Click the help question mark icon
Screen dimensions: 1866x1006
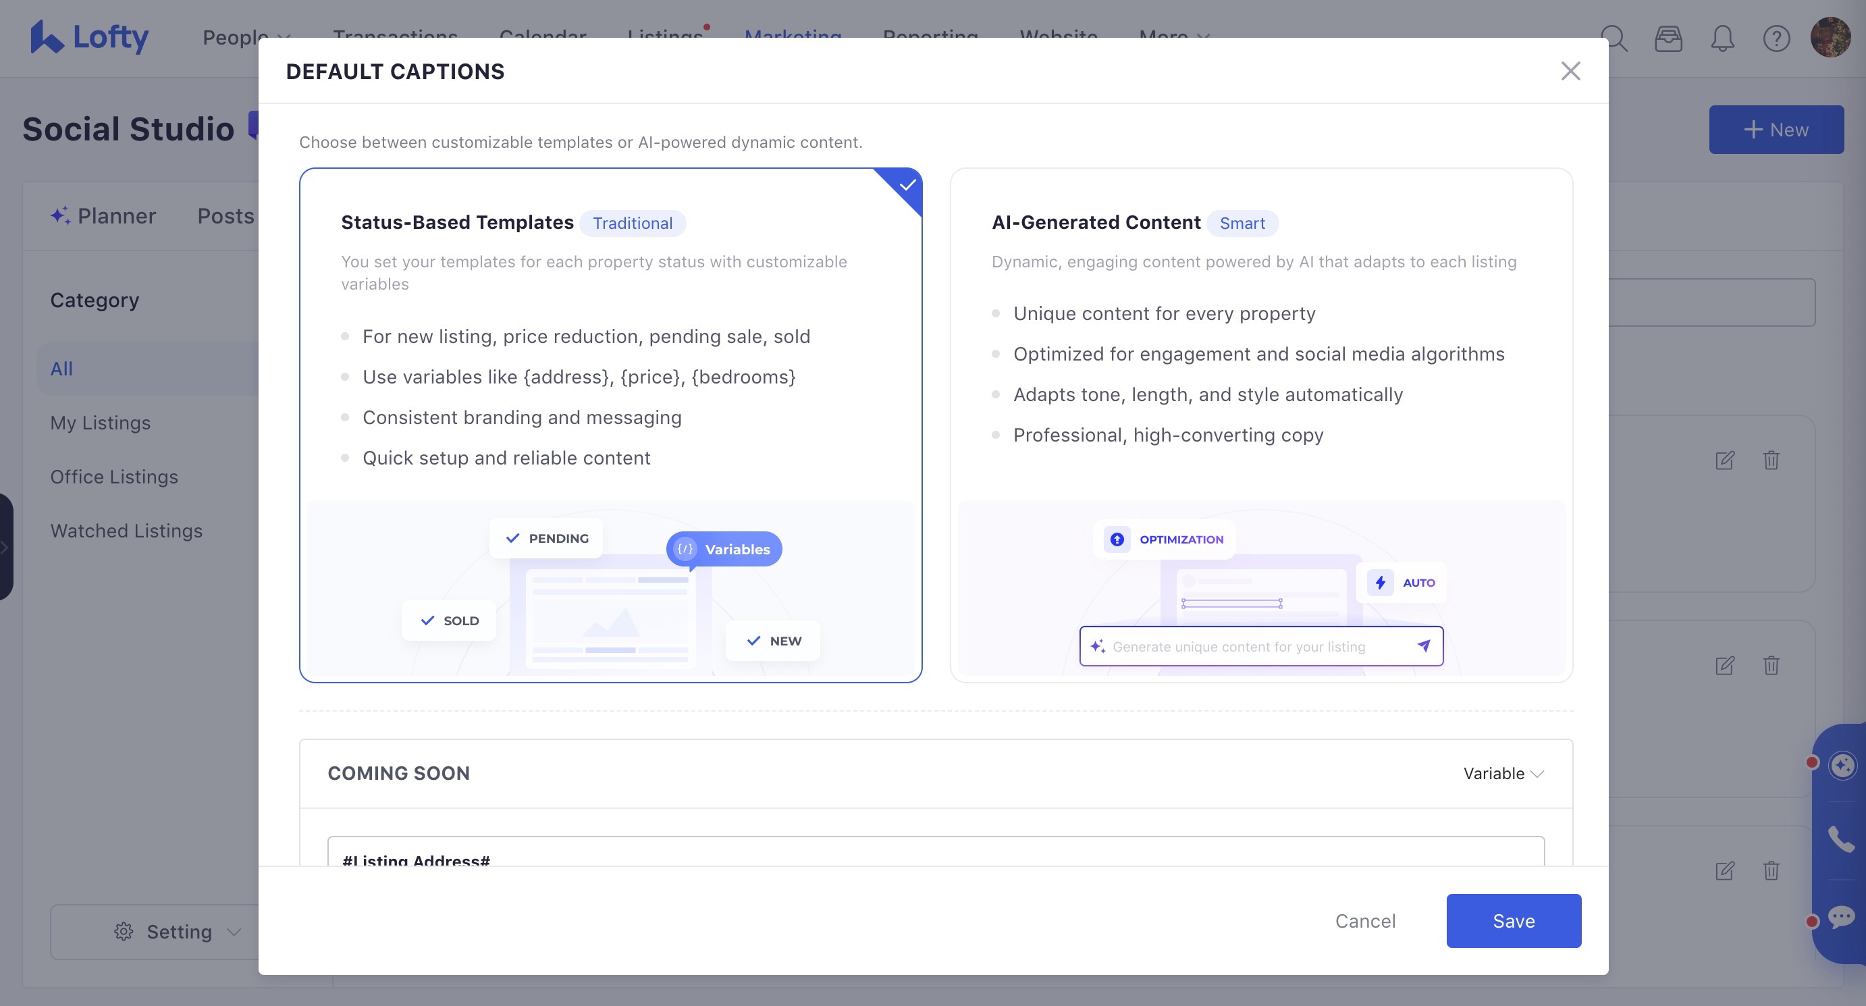point(1776,38)
